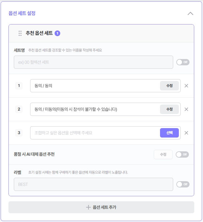Delete option row 2 using X icon

(186, 109)
